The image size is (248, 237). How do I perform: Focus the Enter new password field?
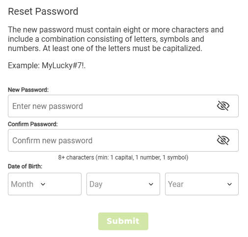(123, 106)
